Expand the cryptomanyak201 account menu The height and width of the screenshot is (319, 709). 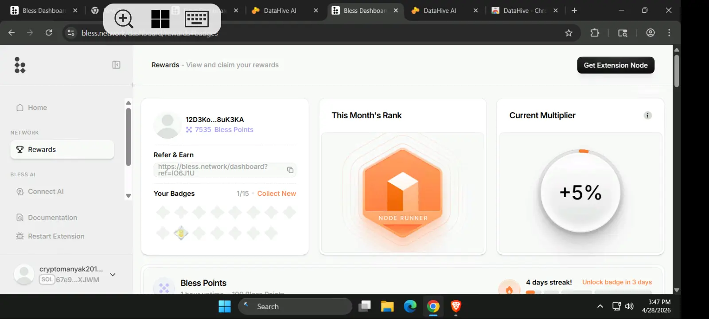point(113,275)
